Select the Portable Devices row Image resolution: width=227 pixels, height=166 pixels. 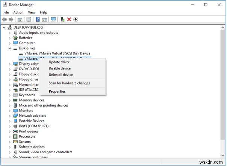pyautogui.click(x=32, y=121)
